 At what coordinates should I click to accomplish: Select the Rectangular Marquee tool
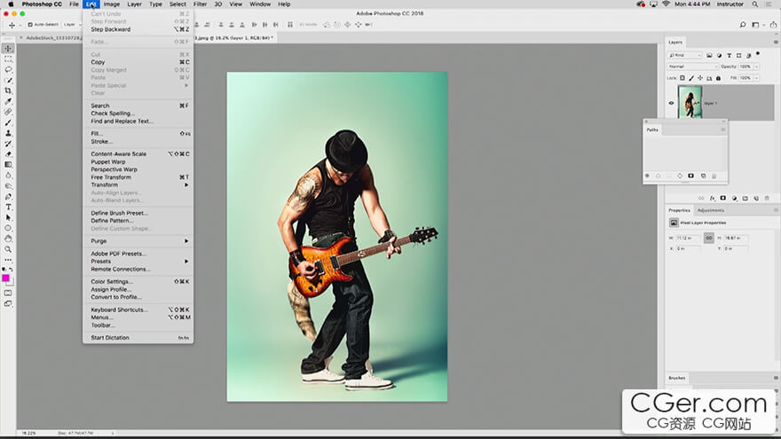(8, 59)
